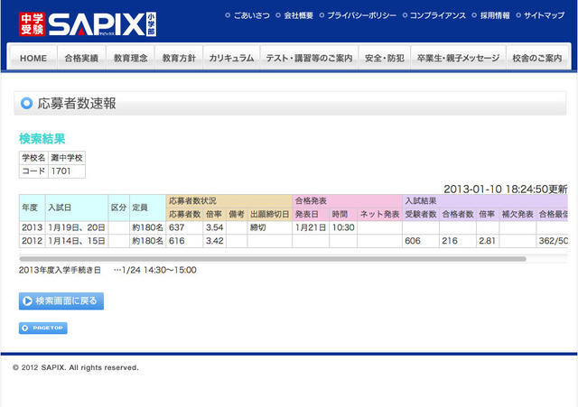Viewport: 578px width, 407px height.
Task: Open the 教育理念 menu tab
Action: (130, 58)
